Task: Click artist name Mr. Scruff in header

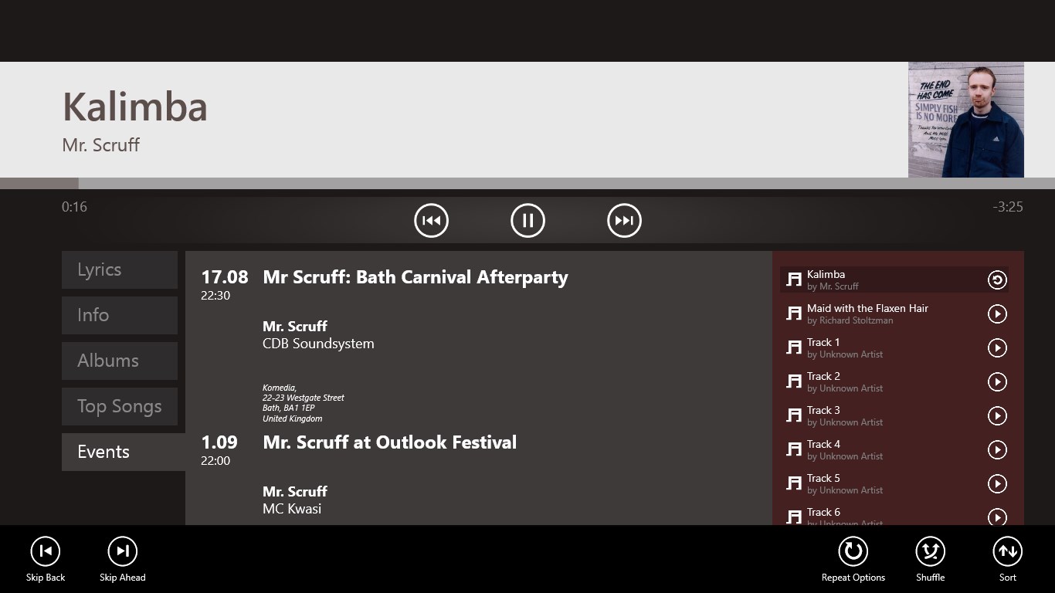Action: [x=101, y=145]
